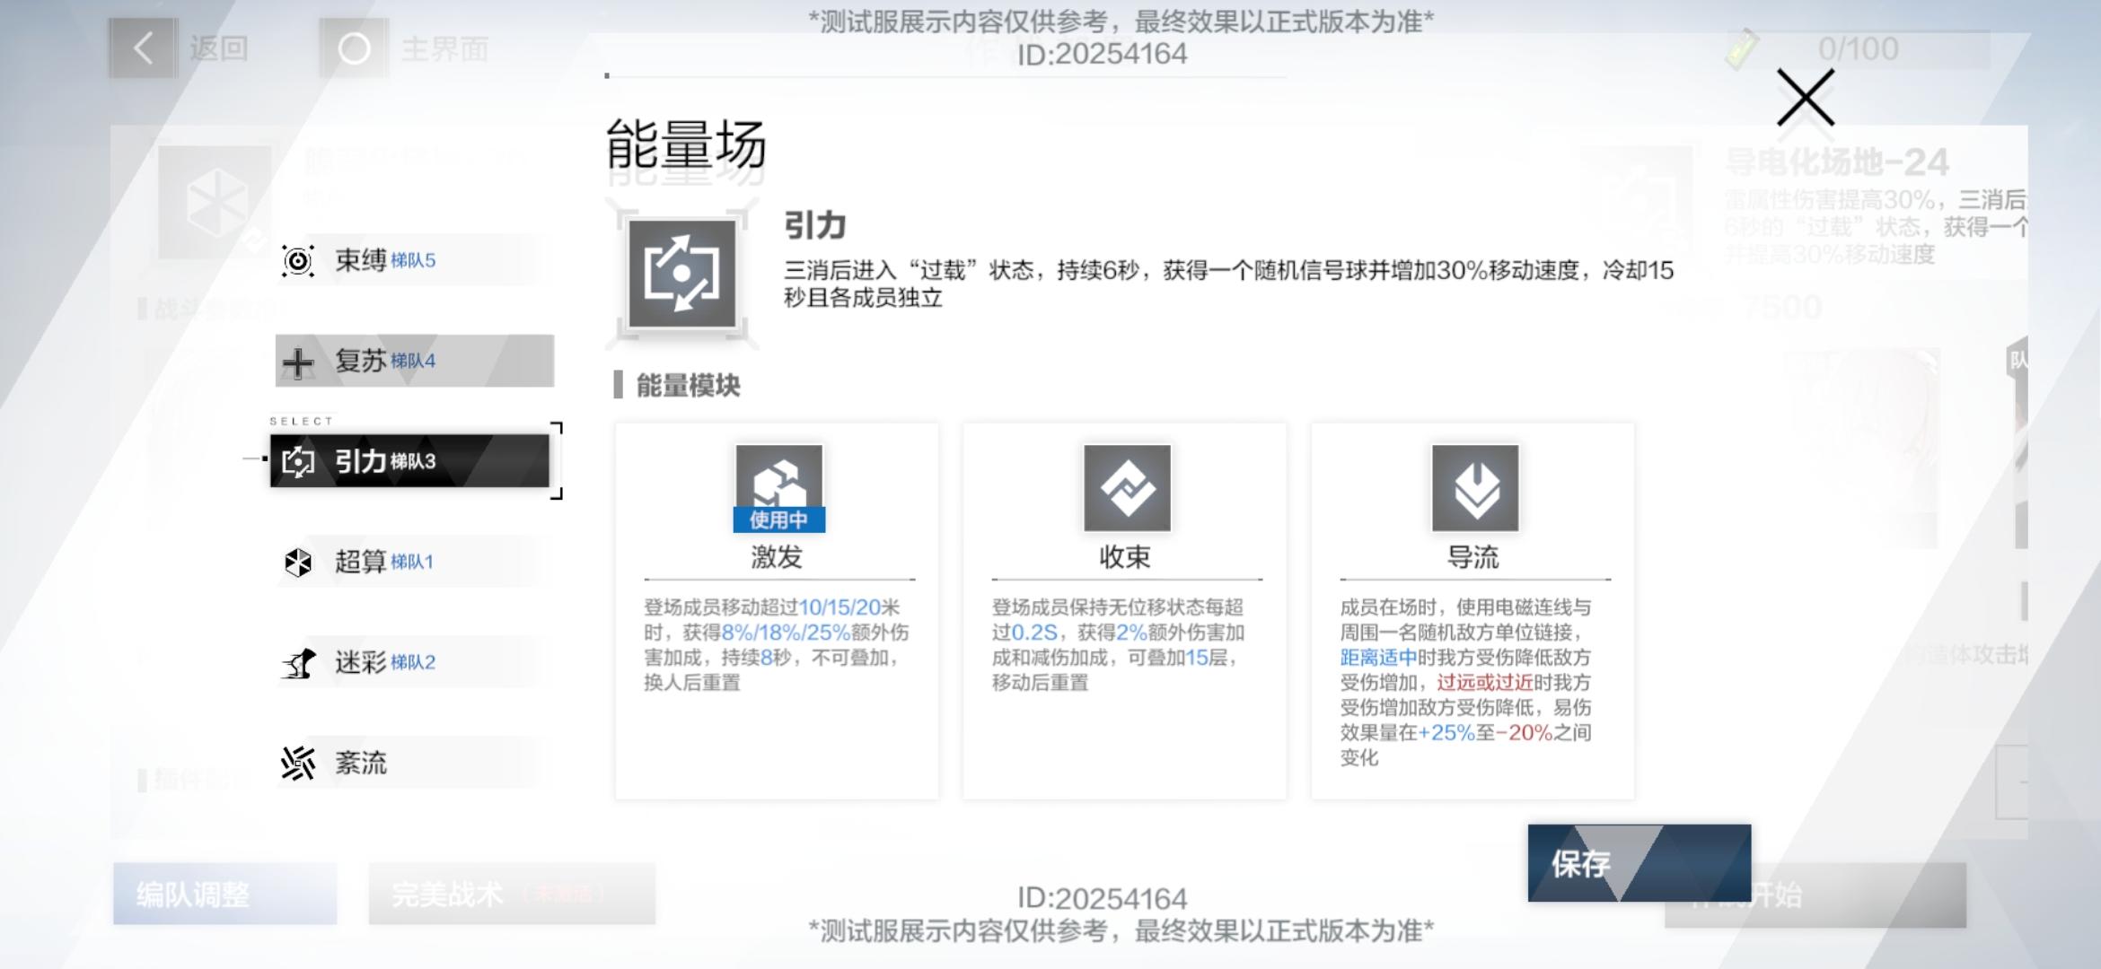The width and height of the screenshot is (2101, 969).
Task: Click the 编队调整 team adjust button
Action: (224, 894)
